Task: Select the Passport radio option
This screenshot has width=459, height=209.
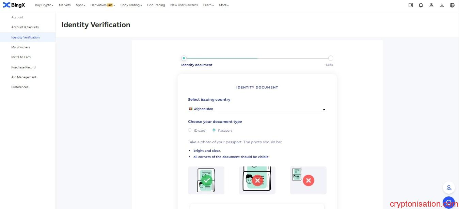Action: [214, 130]
